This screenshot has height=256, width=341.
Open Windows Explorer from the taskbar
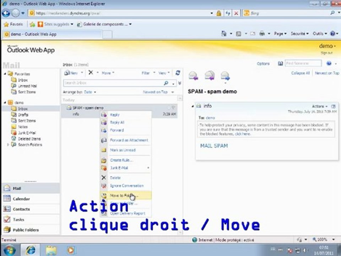point(51,250)
